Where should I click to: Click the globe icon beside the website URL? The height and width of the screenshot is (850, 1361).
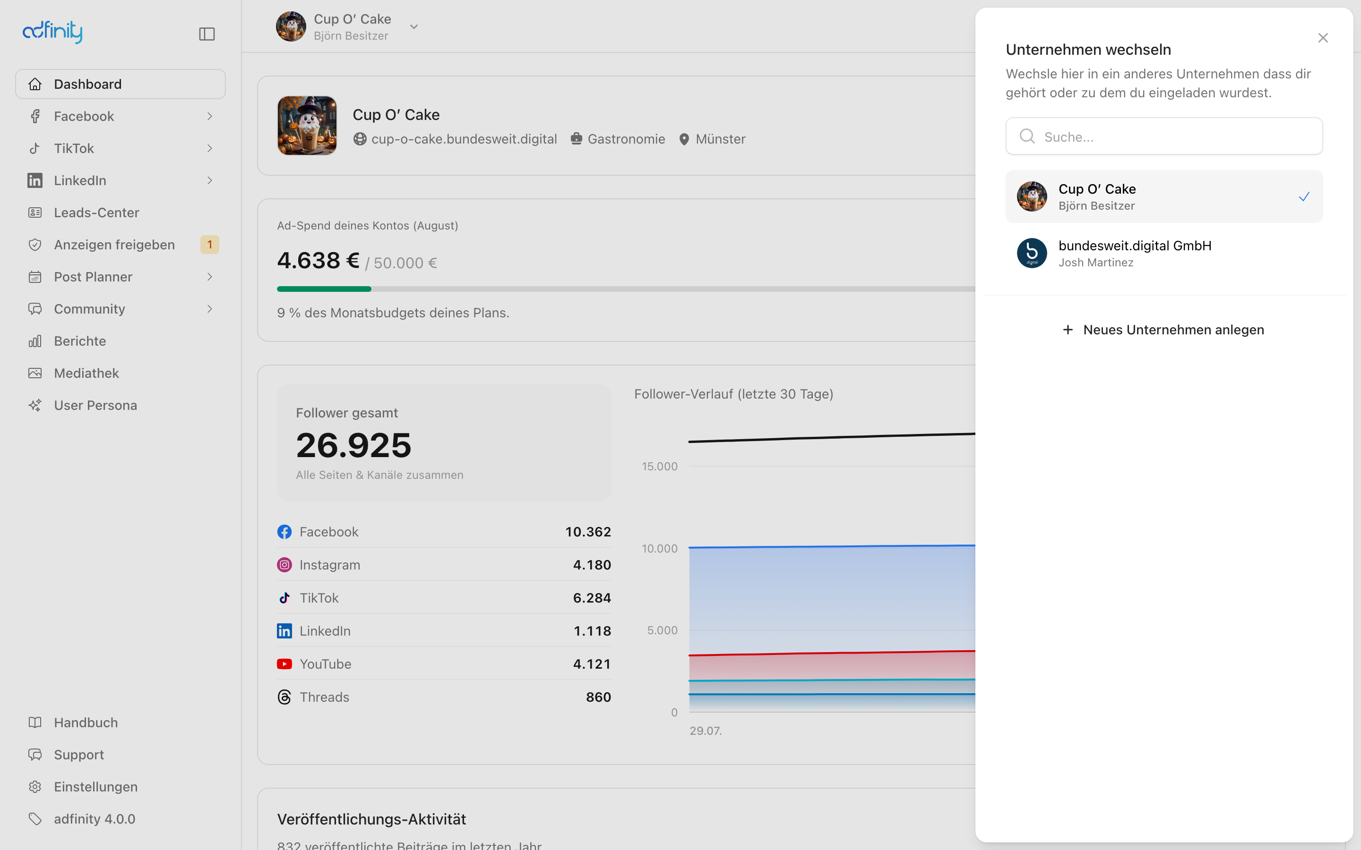tap(360, 139)
